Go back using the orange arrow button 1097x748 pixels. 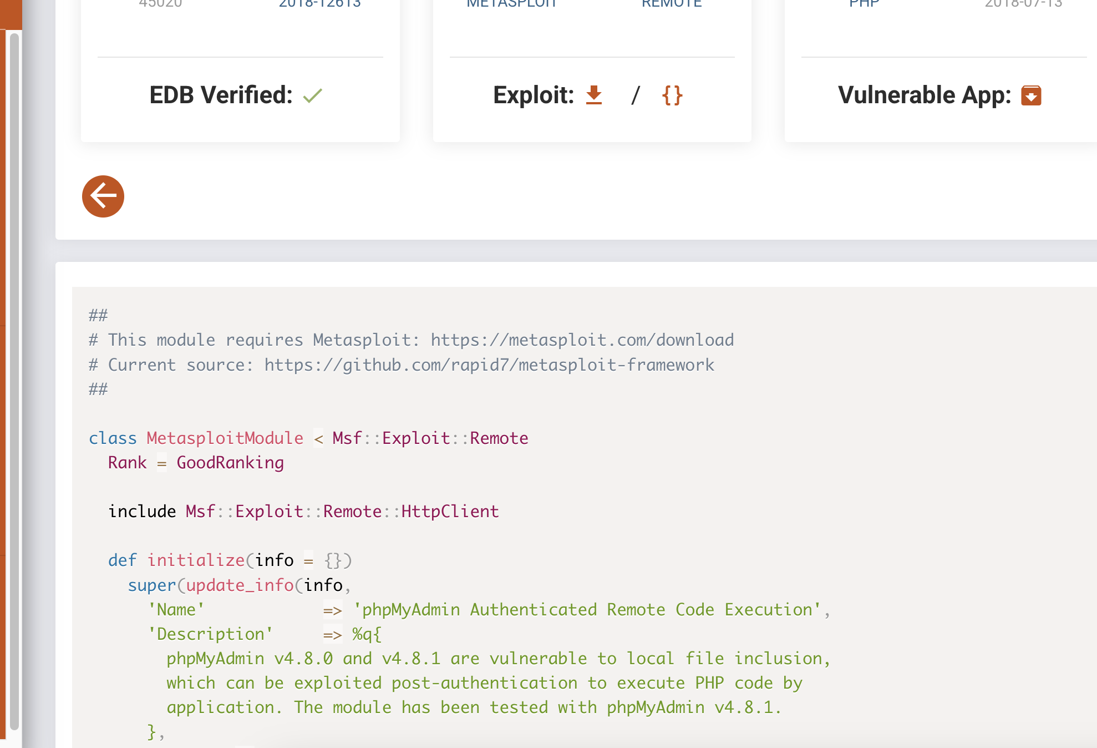[x=103, y=196]
